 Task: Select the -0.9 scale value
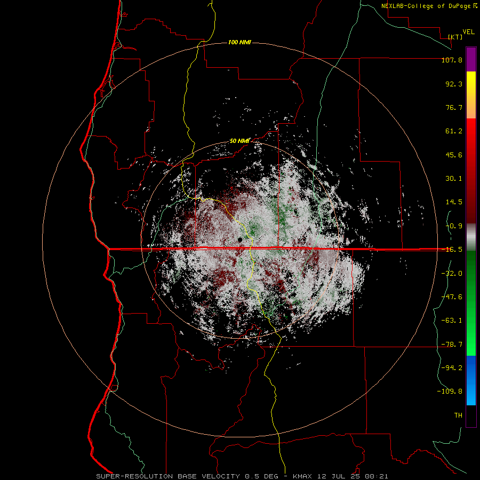(454, 226)
